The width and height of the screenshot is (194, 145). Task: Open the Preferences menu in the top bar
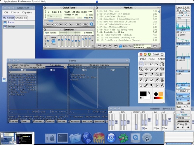point(24,2)
